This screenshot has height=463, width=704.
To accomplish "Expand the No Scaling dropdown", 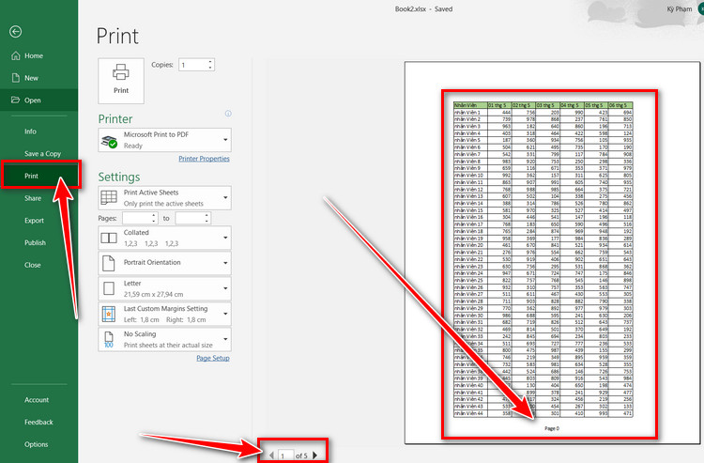I will pyautogui.click(x=165, y=340).
